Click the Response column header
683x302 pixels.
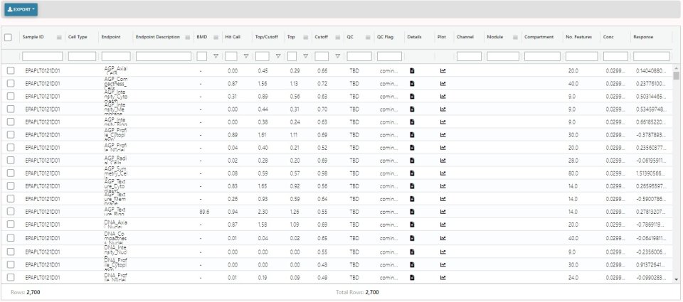click(x=643, y=37)
